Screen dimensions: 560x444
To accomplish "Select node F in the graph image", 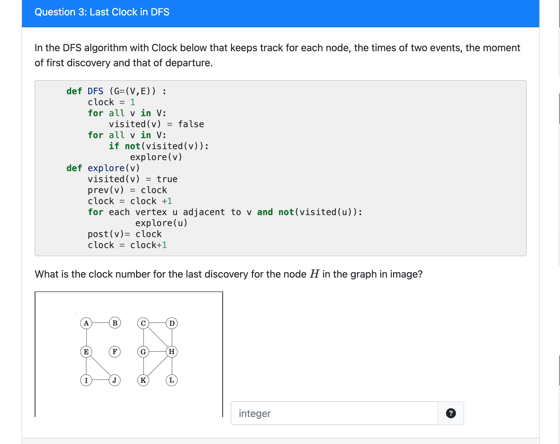I will tap(115, 352).
